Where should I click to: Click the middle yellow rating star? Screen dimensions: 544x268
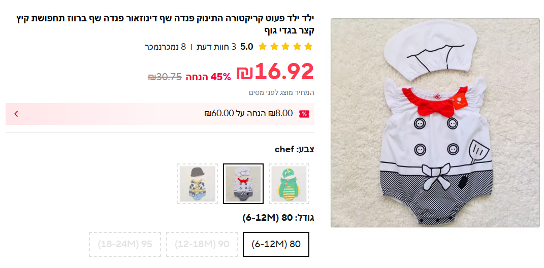click(285, 47)
